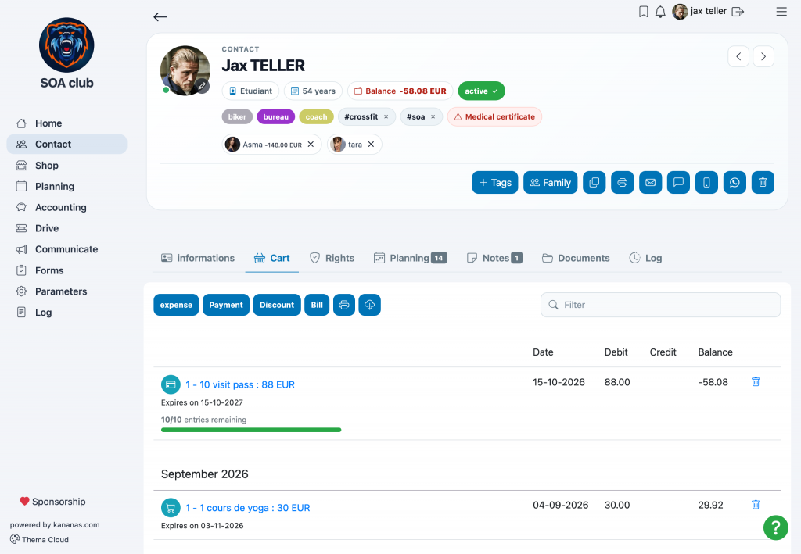This screenshot has height=554, width=801.
Task: Send email with envelope icon button
Action: [650, 183]
